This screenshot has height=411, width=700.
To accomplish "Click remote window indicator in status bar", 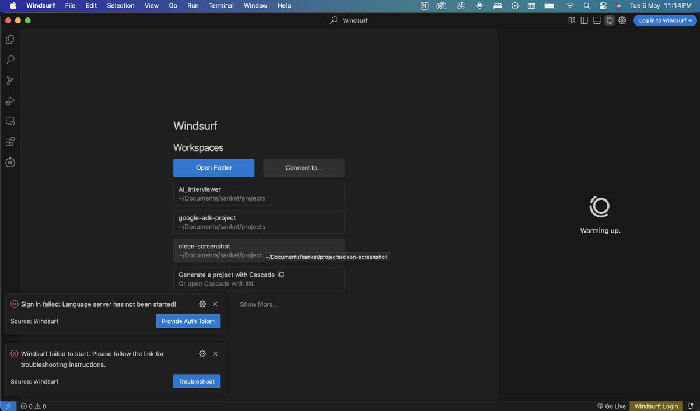I will (x=8, y=406).
